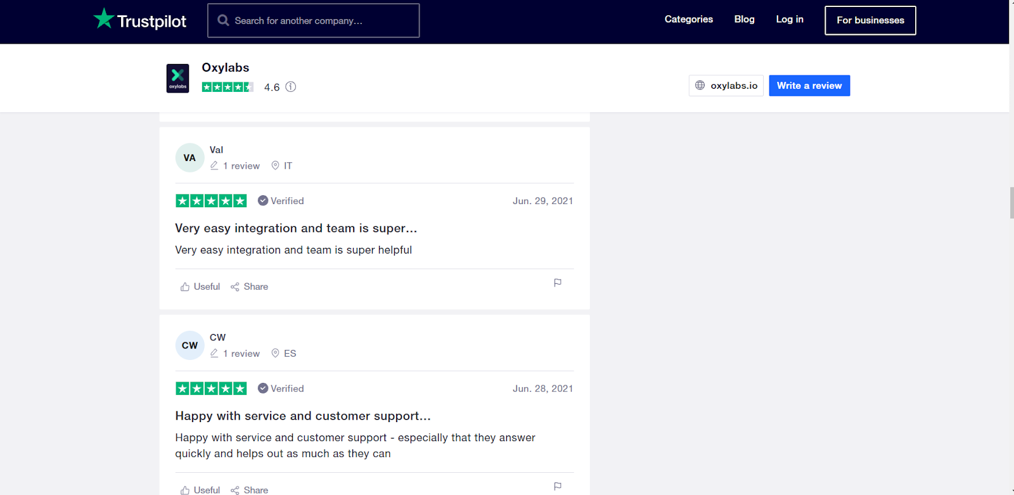Click the Verified badge on CW's review
The image size is (1014, 495).
[x=281, y=389]
